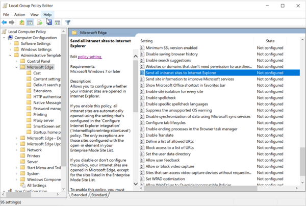Open the policy setting link

tap(90, 57)
